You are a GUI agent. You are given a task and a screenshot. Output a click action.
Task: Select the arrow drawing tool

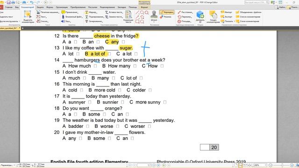(137, 17)
